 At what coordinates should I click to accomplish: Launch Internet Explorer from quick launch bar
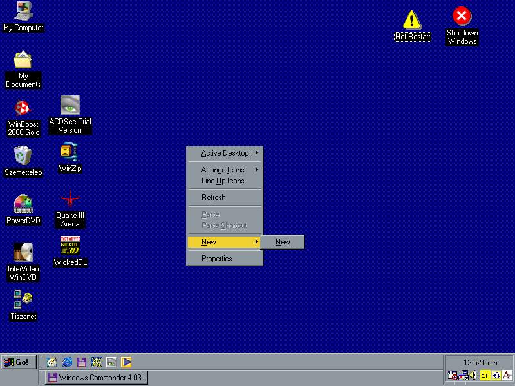tap(67, 362)
